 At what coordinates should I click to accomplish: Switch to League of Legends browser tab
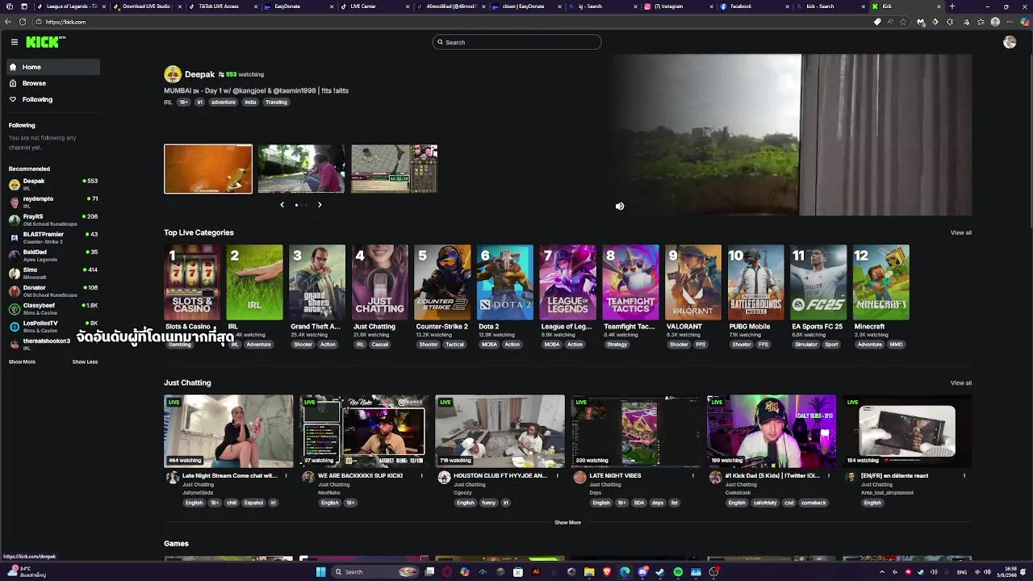[73, 6]
